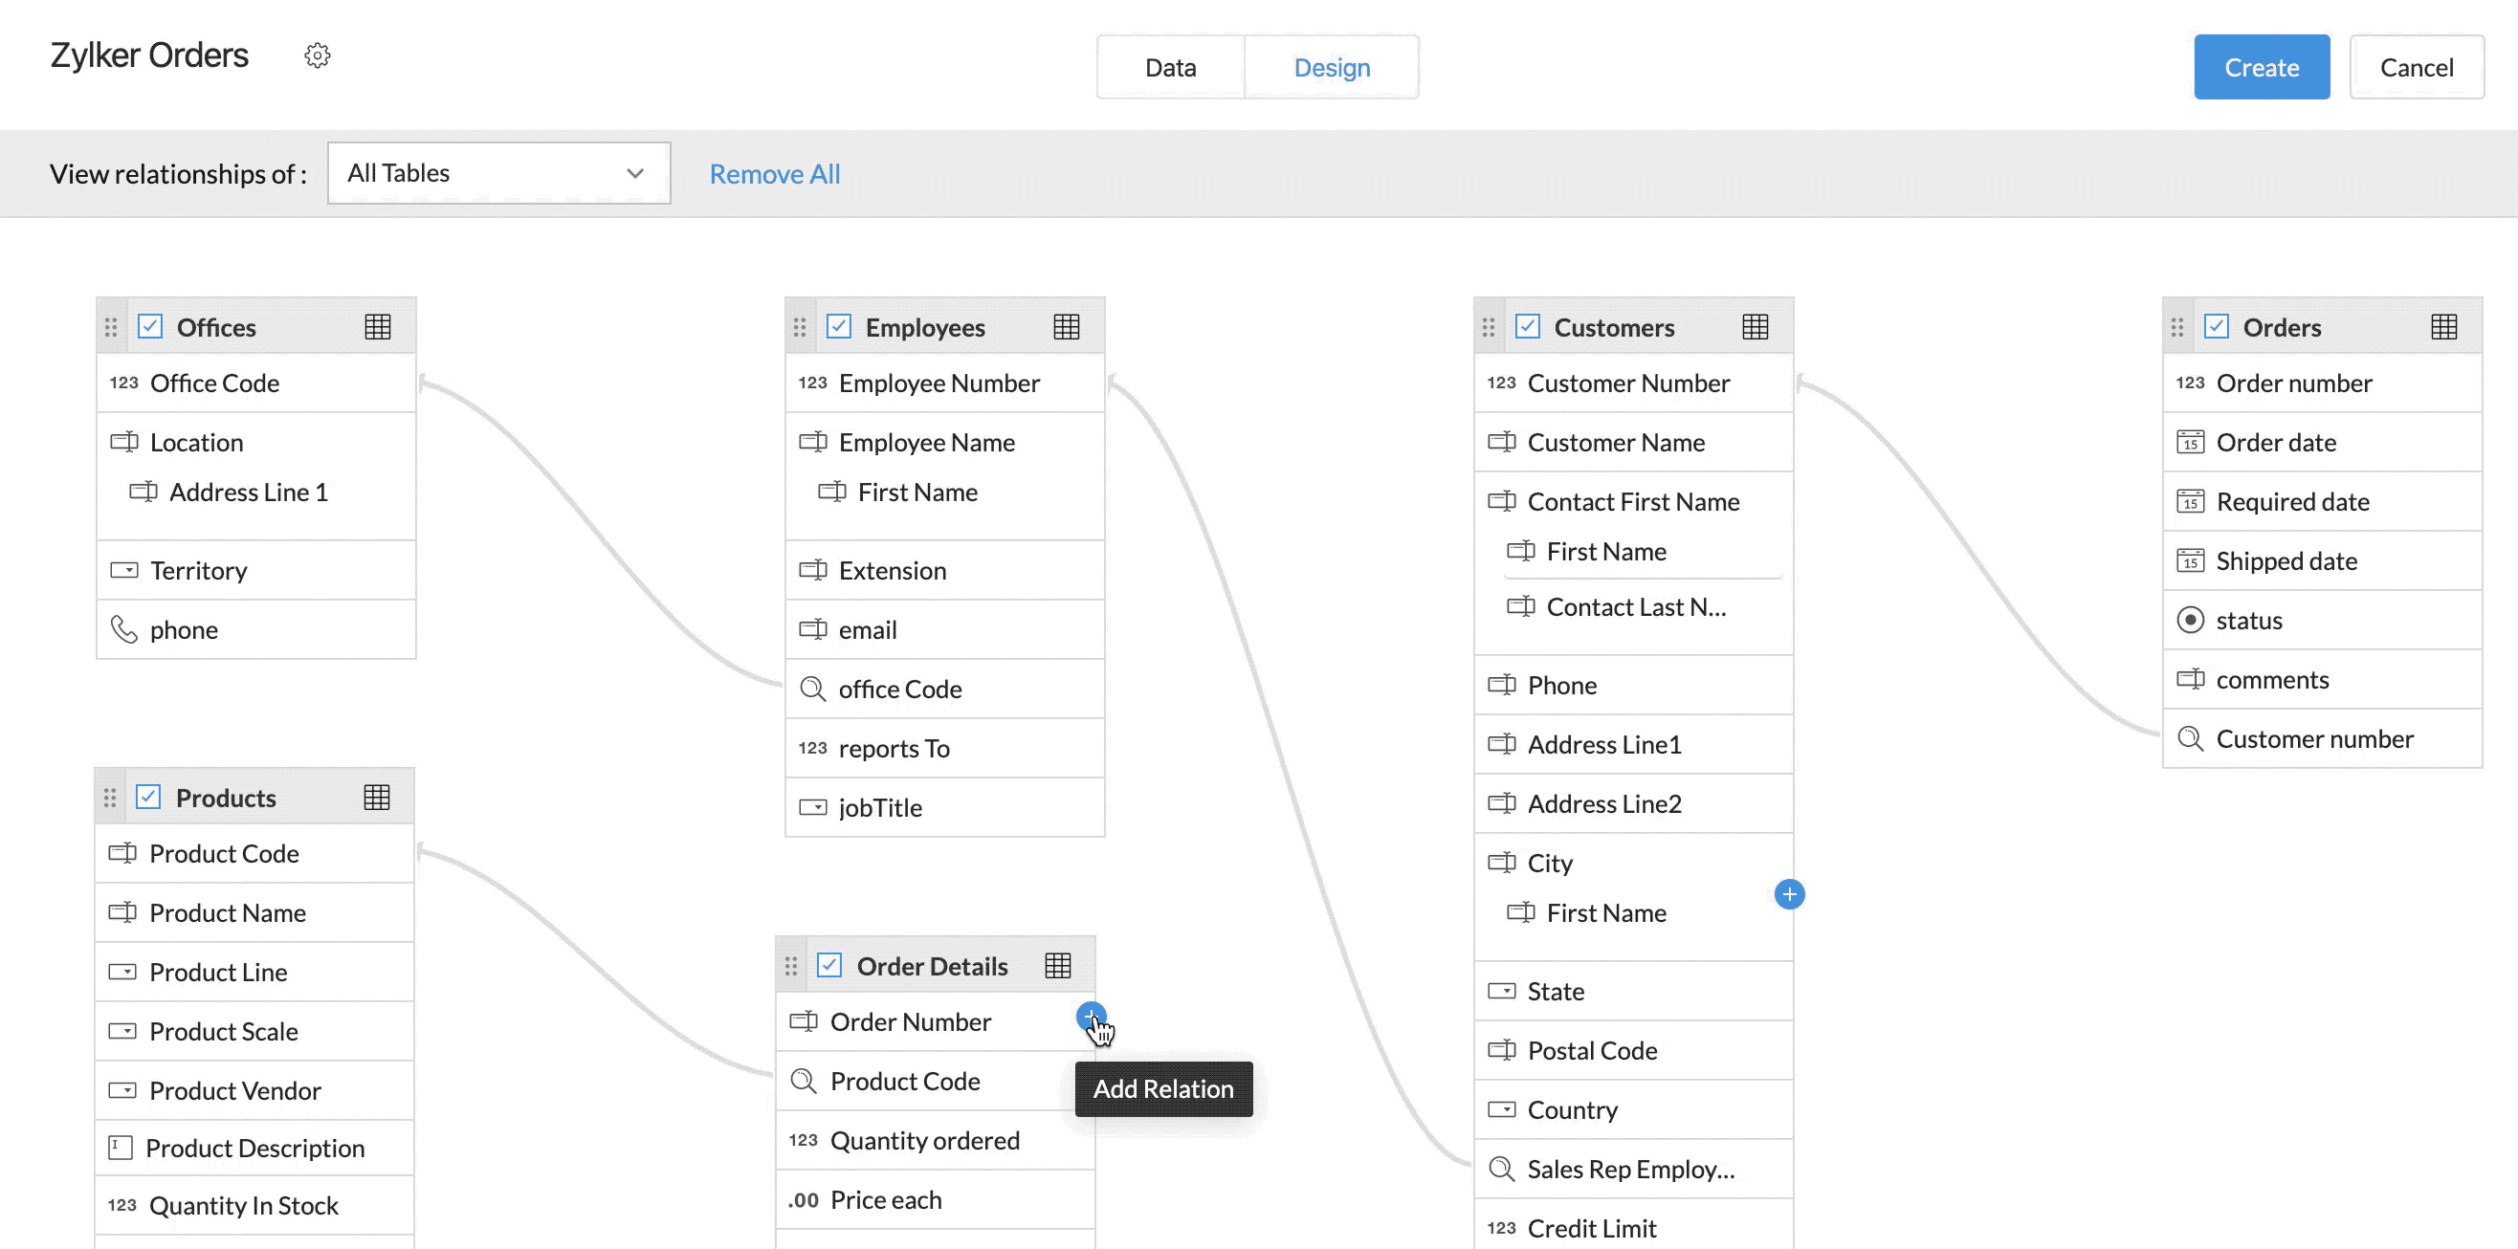Viewport: 2518px width, 1249px height.
Task: Click the Offices table grid icon
Action: [377, 327]
